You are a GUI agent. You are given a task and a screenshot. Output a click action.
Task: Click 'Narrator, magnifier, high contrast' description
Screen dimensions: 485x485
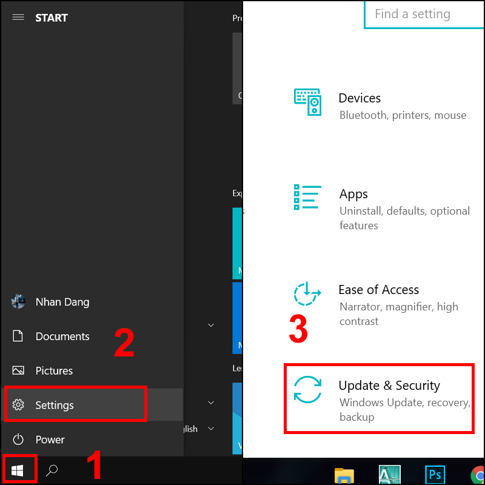[x=399, y=314]
